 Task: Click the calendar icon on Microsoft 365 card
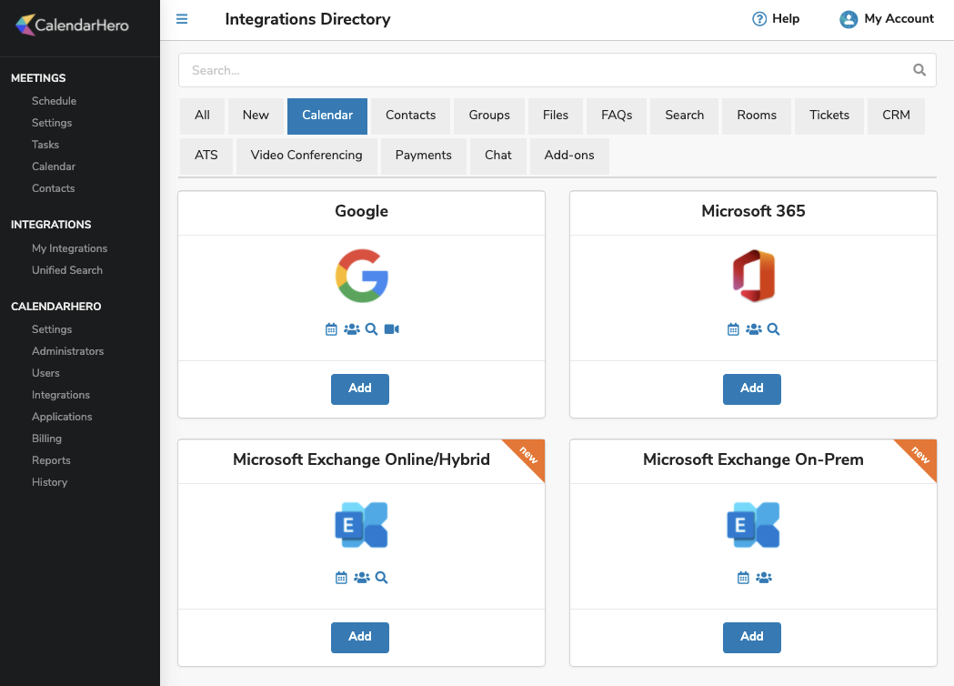(733, 329)
